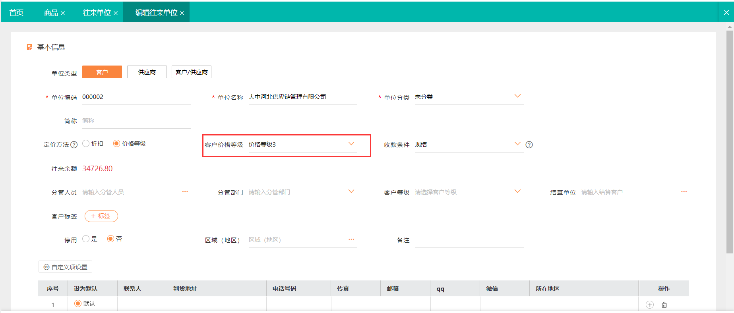Click the close icon at the tab bar's right end
Screen dimensions: 734x313
[726, 12]
